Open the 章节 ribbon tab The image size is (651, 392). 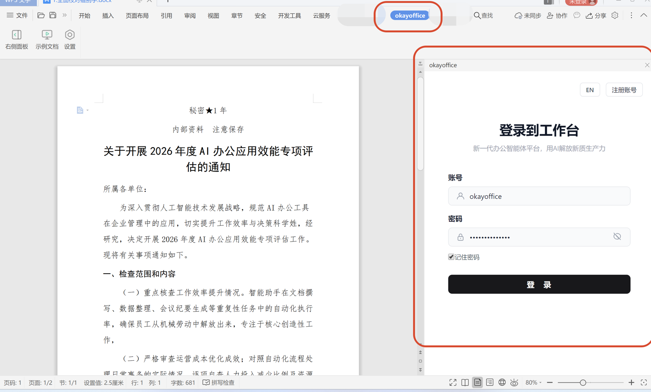pyautogui.click(x=237, y=15)
